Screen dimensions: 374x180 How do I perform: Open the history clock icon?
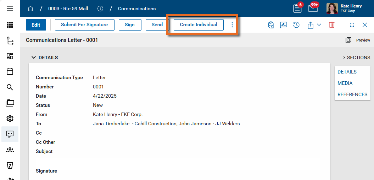(296, 25)
